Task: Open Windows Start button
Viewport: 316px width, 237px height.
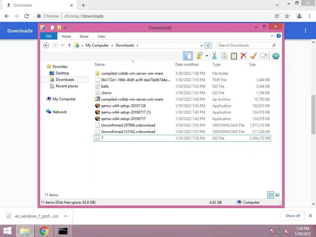Action: 7,231
